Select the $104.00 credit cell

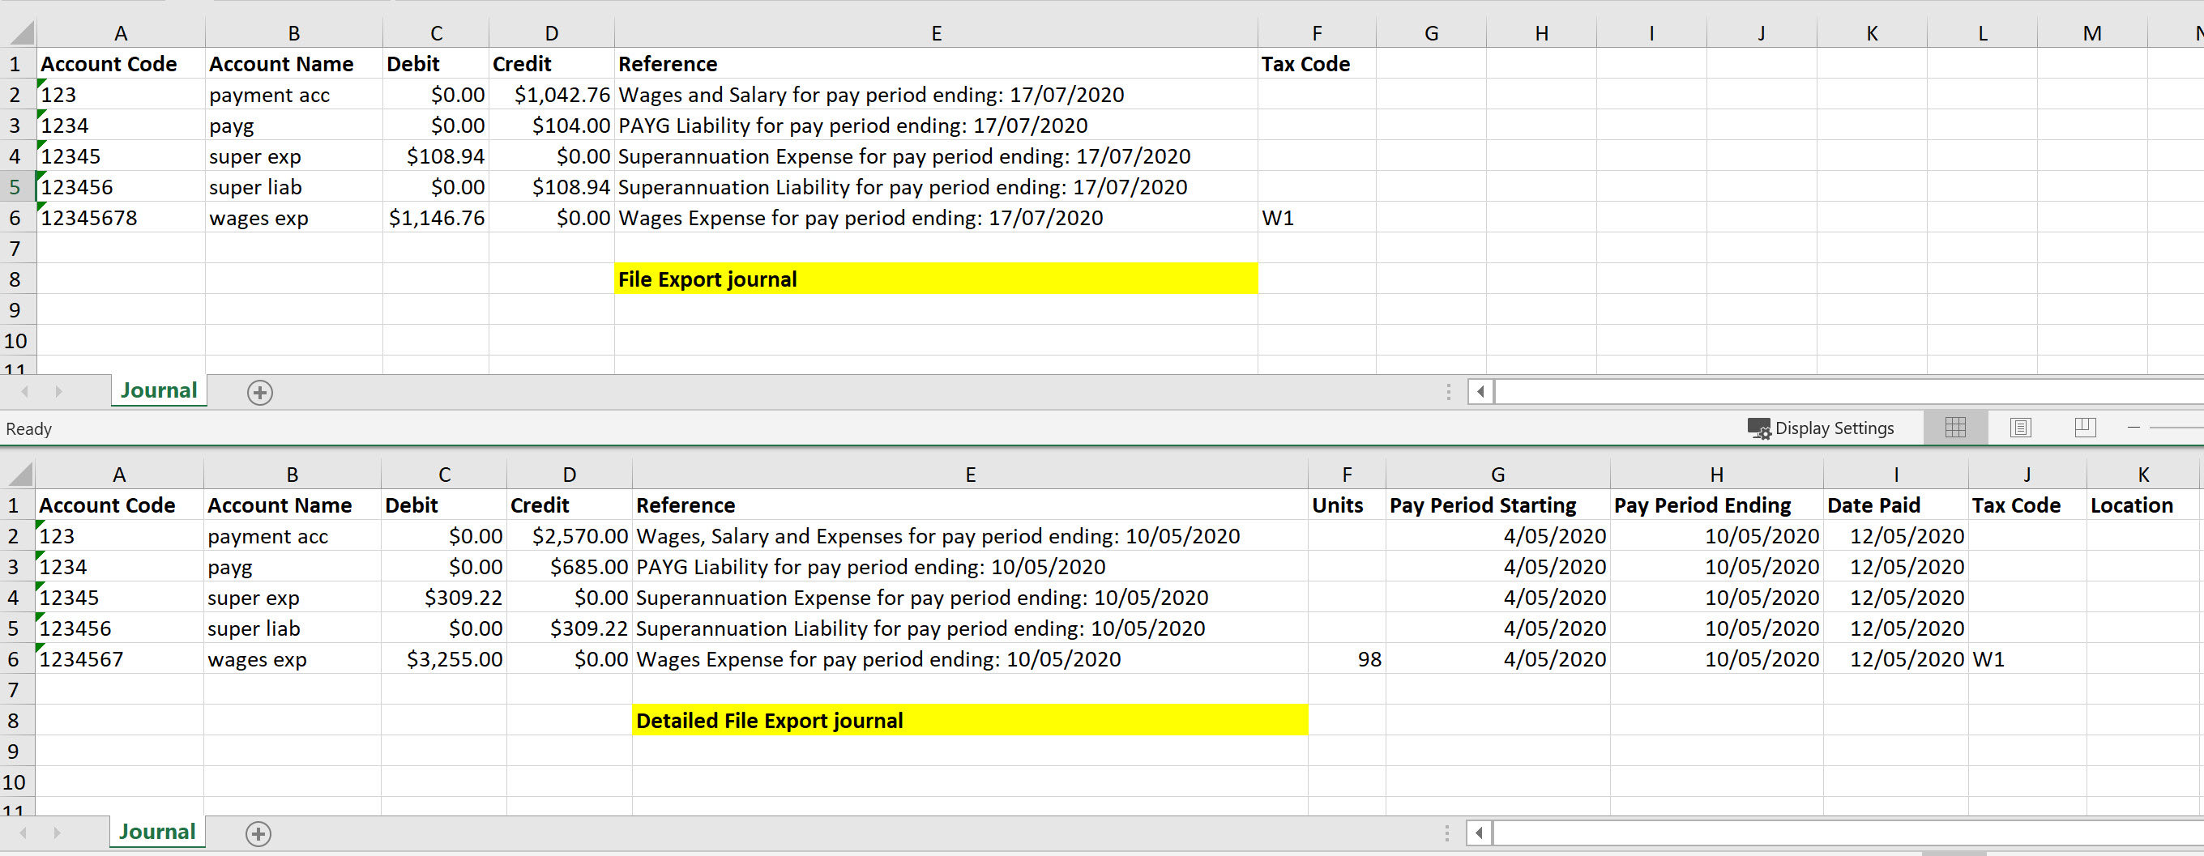[552, 125]
